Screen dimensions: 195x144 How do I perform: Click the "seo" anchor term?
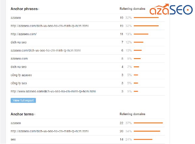[13, 139]
